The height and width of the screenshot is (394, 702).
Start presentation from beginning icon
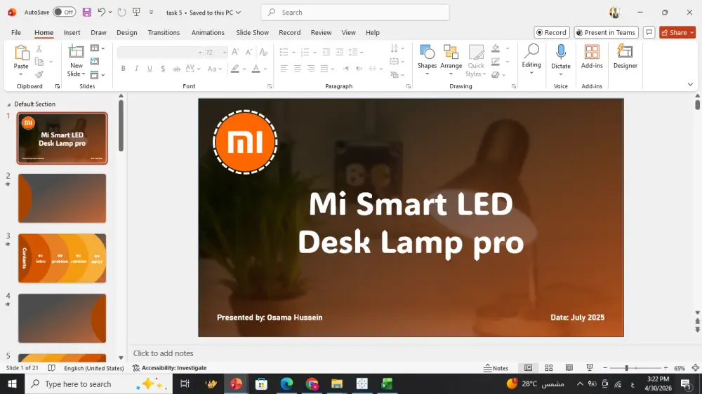137,13
